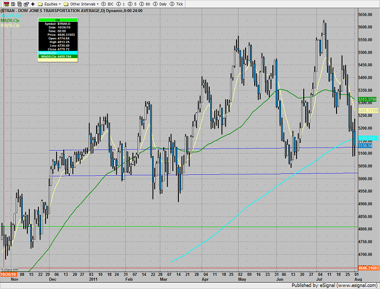380x289 pixels.
Task: Click the green MA(50,C)s 4459.744 row
Action: (58, 57)
